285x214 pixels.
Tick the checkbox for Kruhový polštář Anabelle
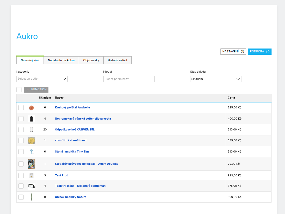[x=21, y=108]
